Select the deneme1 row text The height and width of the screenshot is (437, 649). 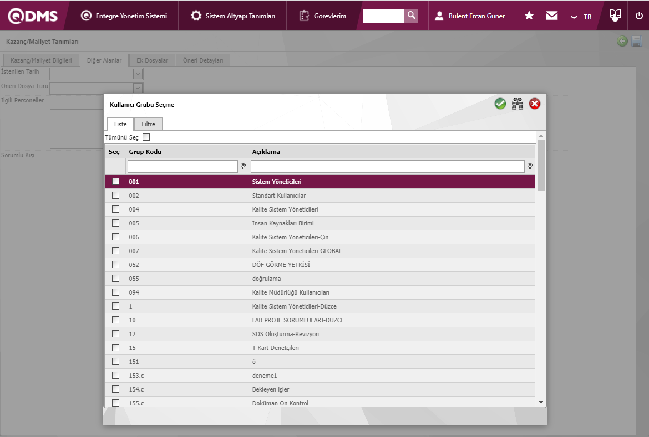265,376
